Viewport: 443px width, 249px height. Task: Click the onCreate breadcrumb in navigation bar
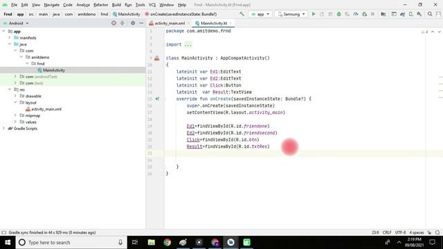point(181,14)
